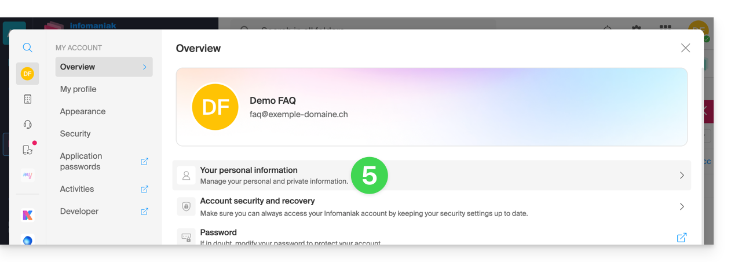The width and height of the screenshot is (731, 262).
Task: Click the device sync icon with red dot
Action: point(27,150)
